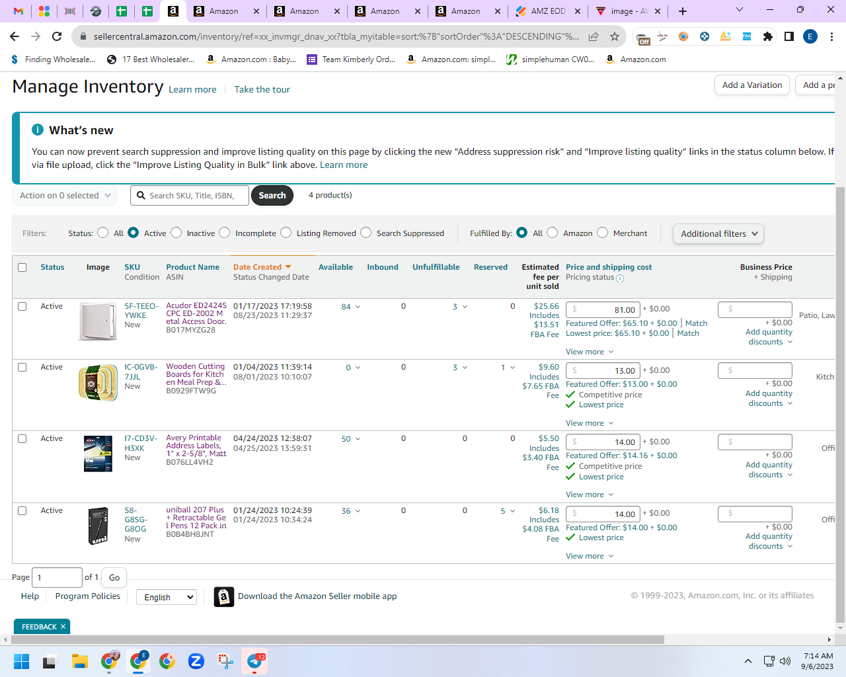This screenshot has width=846, height=677.
Task: Expand the Additional filters dropdown
Action: (x=718, y=234)
